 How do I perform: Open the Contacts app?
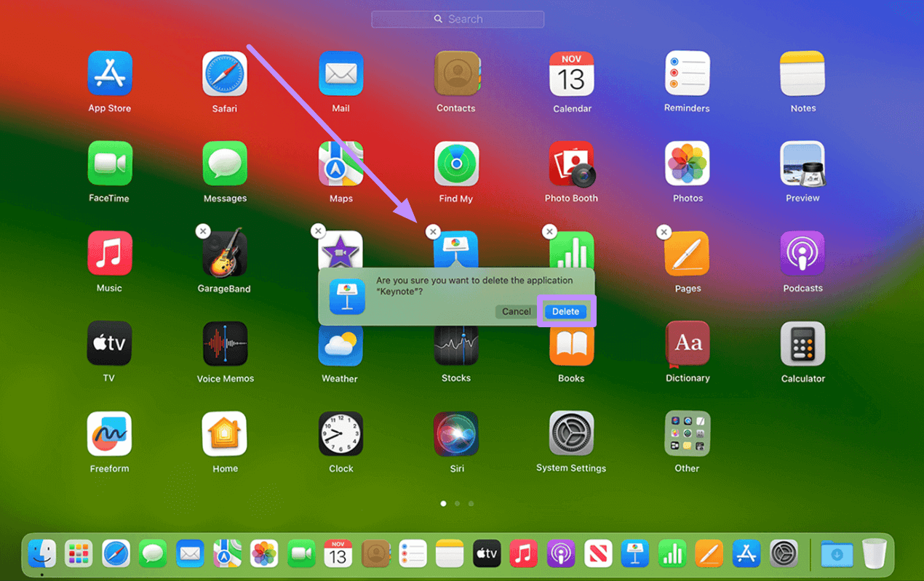tap(456, 73)
